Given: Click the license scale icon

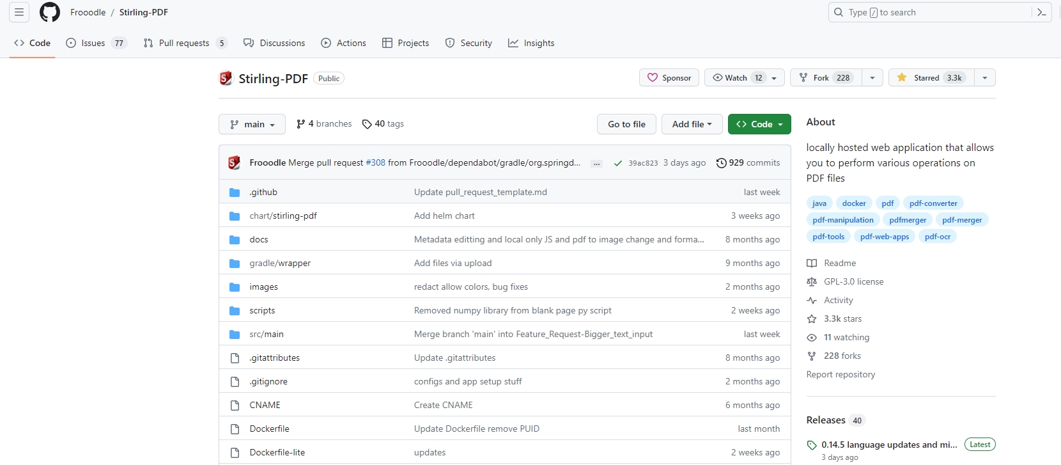Looking at the screenshot, I should (812, 282).
